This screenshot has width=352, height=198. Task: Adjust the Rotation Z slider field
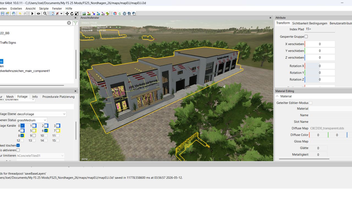[320, 79]
